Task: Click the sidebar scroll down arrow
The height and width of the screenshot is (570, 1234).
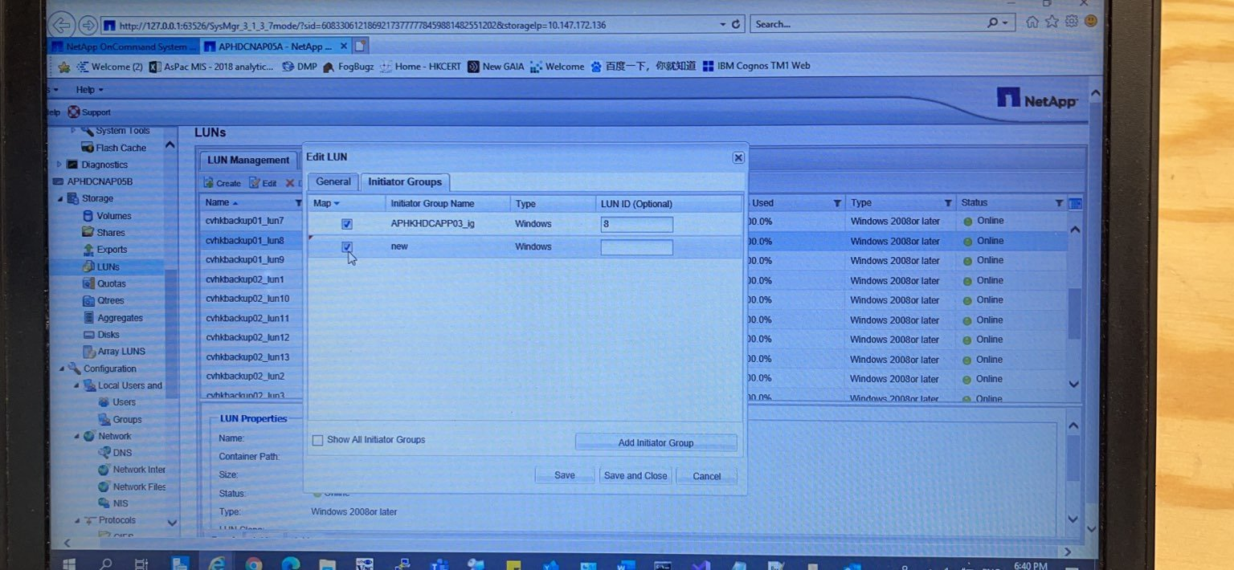Action: pos(171,522)
